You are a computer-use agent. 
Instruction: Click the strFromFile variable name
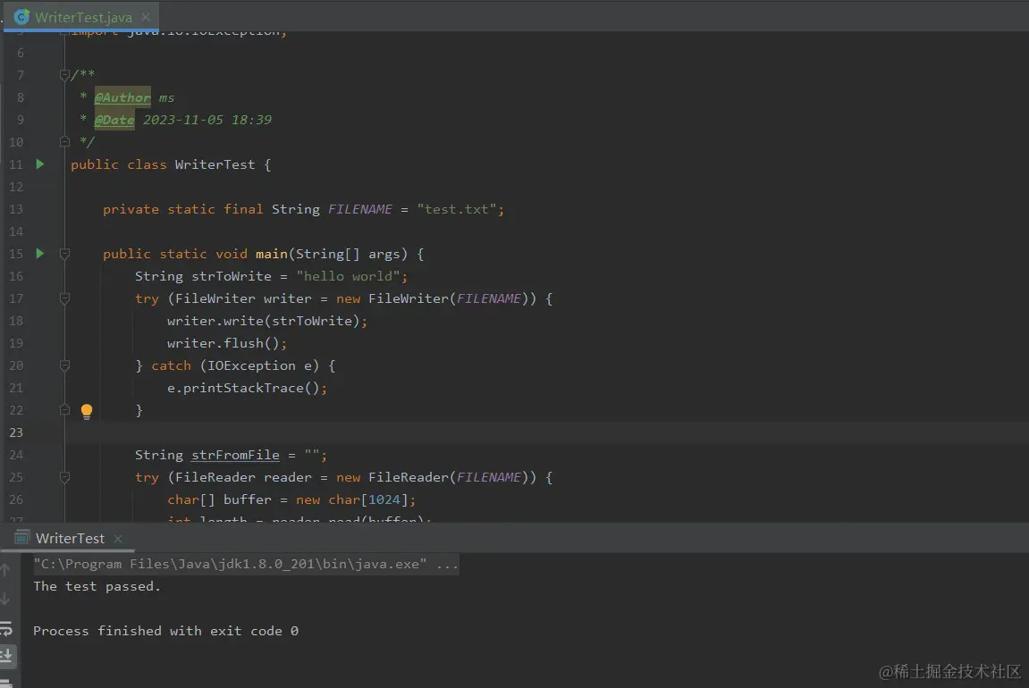click(x=235, y=455)
